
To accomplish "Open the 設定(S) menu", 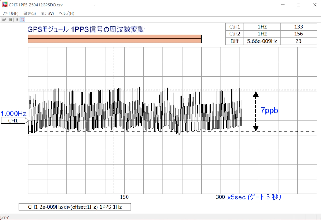I will click(29, 13).
